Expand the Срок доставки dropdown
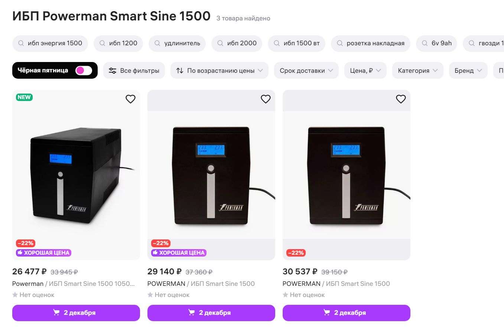The width and height of the screenshot is (504, 336). (306, 71)
